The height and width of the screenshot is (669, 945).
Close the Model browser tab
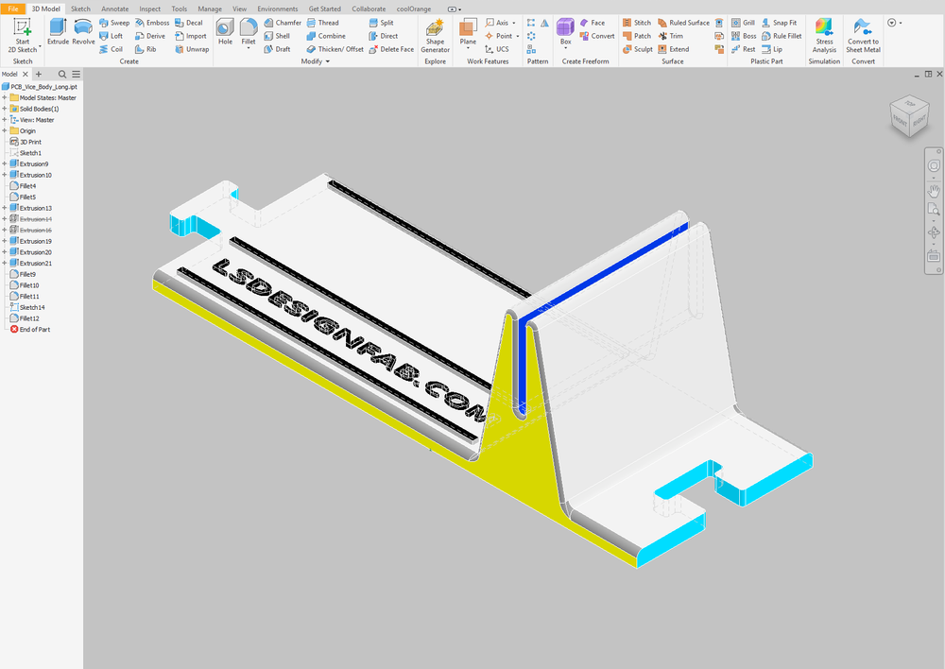[26, 74]
